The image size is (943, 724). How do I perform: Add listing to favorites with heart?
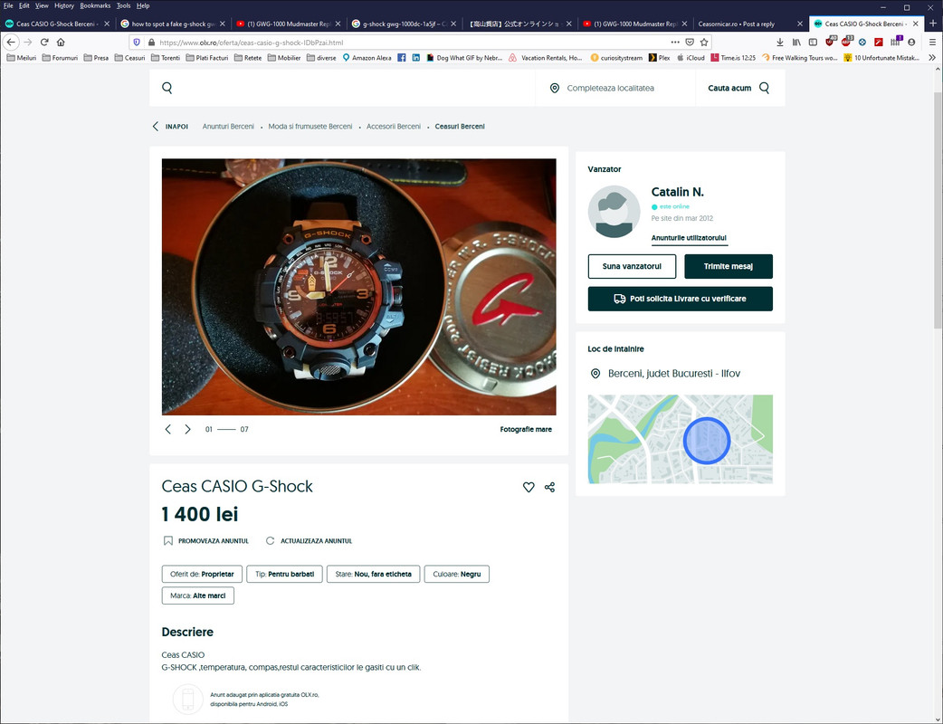(x=529, y=487)
